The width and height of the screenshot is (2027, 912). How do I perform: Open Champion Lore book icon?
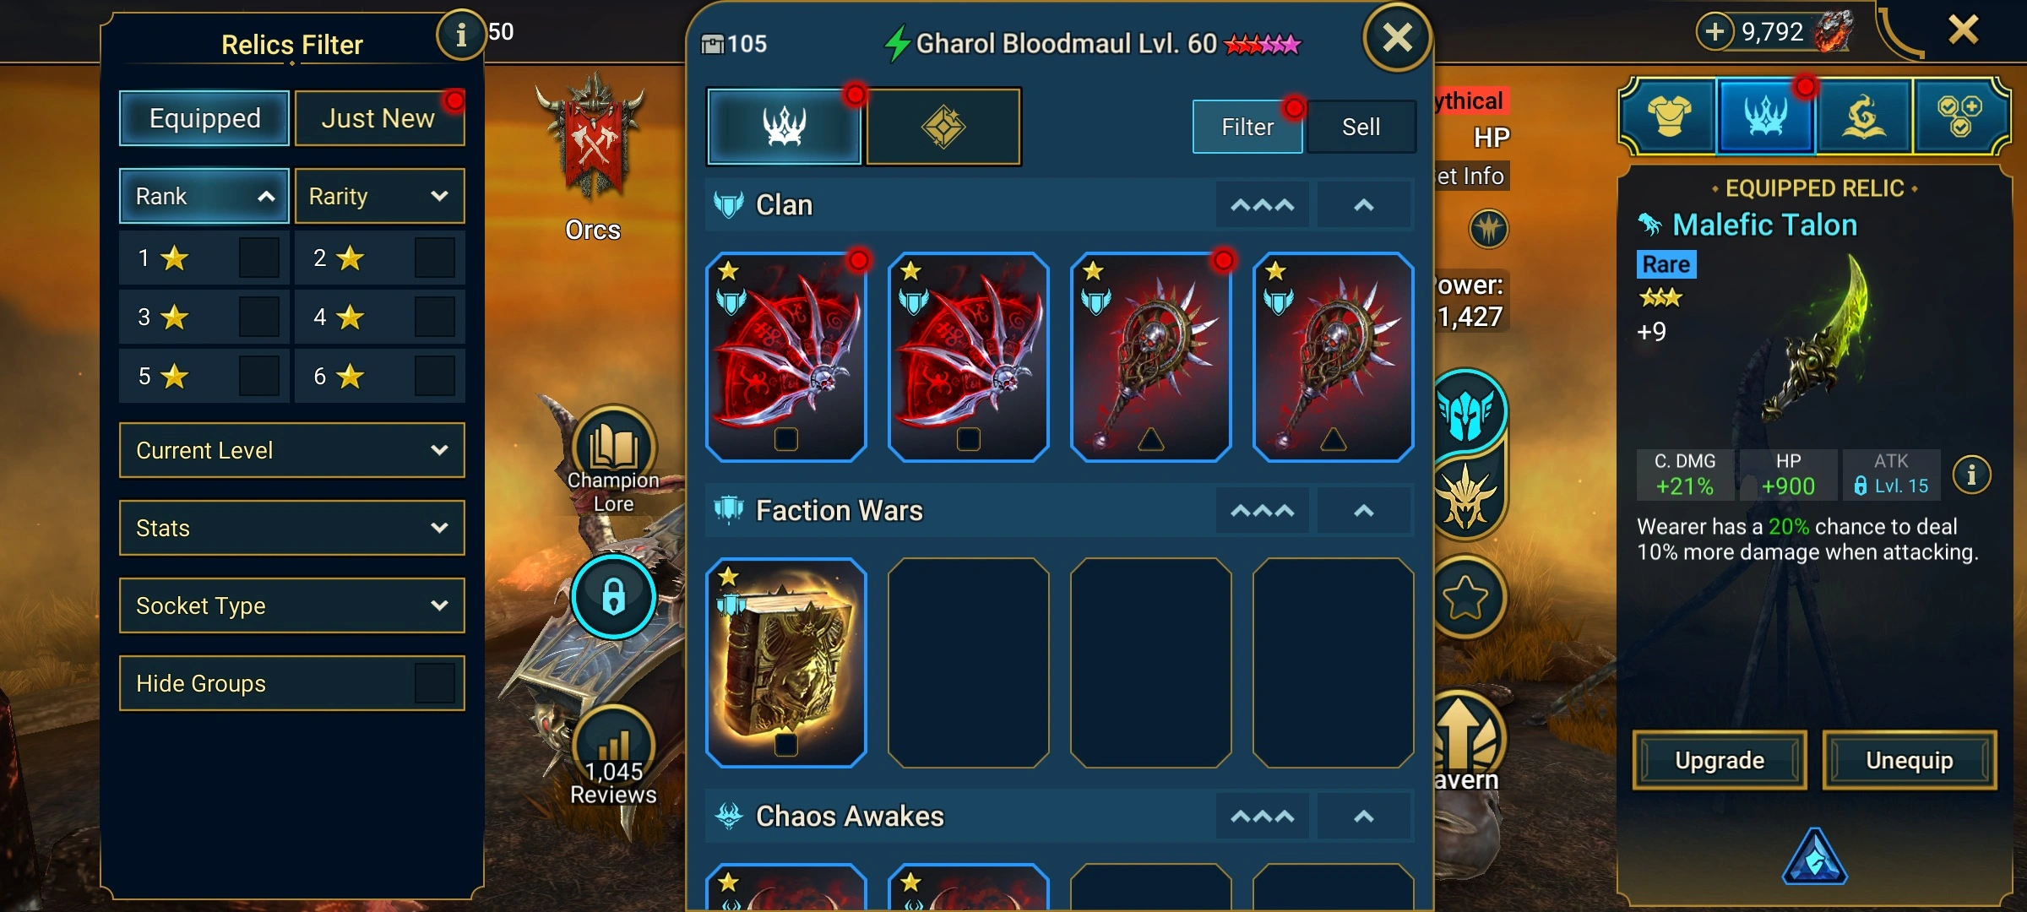click(x=614, y=448)
